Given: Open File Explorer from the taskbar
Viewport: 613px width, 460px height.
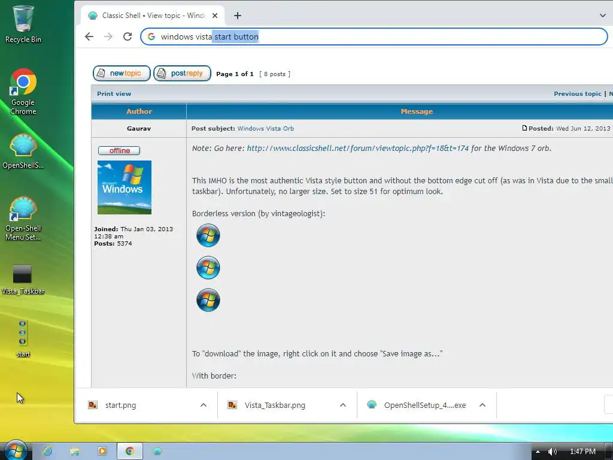Looking at the screenshot, I should coord(75,452).
